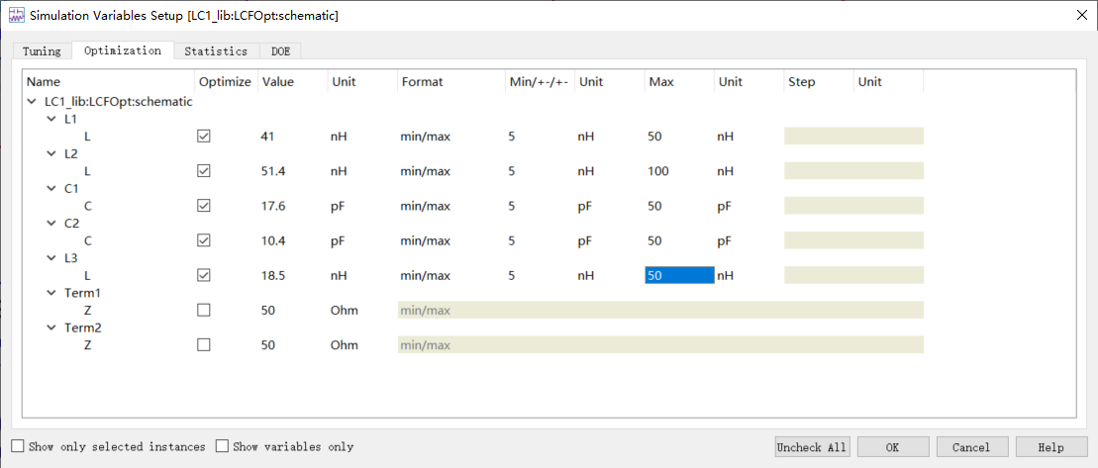The width and height of the screenshot is (1098, 468).
Task: Collapse the Term2 tree node
Action: tap(51, 328)
